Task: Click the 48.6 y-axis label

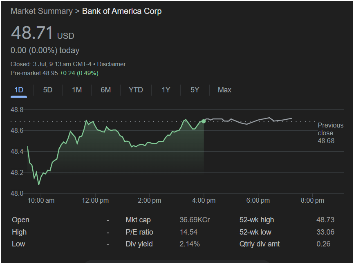Action: point(17,131)
